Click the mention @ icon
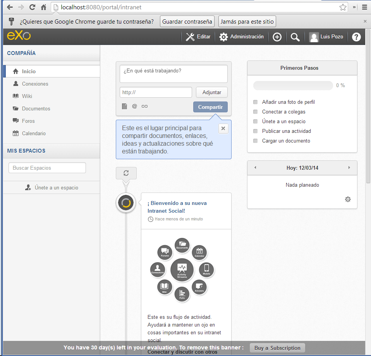Viewport: 371px width, 356px height. (134, 106)
